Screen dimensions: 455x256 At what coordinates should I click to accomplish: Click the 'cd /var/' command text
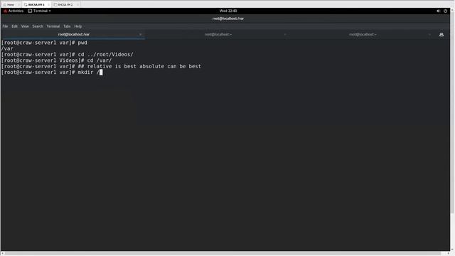(100, 60)
